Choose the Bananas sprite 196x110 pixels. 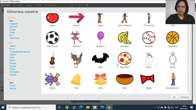pyautogui.click(x=125, y=38)
